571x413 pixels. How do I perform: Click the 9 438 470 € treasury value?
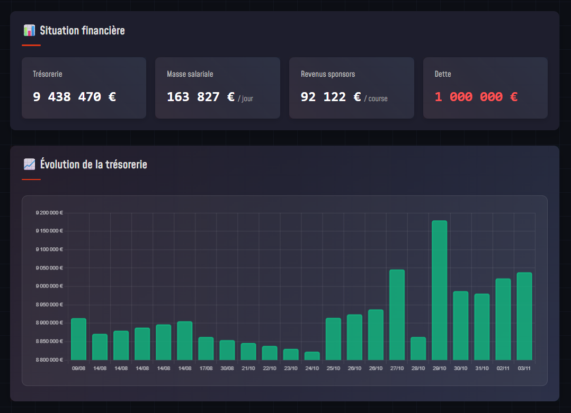74,97
